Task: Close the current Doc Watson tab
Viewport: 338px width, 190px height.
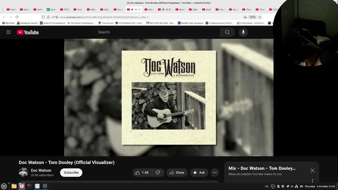Action: point(140,9)
